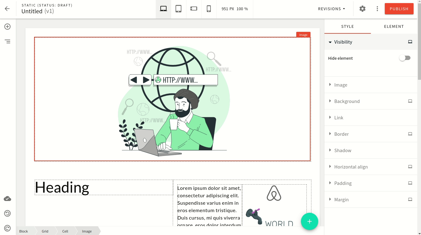Switch to desktop preview mode
This screenshot has height=235, width=421.
[163, 9]
